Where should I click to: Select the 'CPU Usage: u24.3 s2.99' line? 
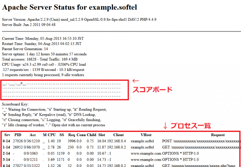coord(44,64)
